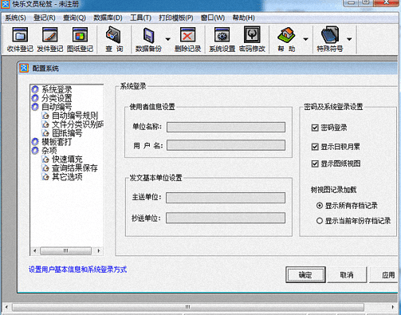
Task: Open the 打印模板(P) menu
Action: click(x=176, y=18)
